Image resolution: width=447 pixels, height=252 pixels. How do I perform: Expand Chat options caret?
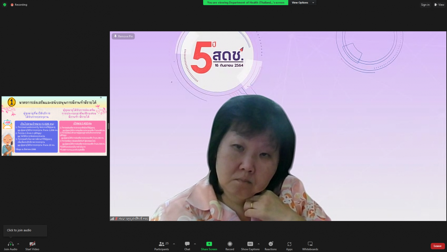click(x=195, y=244)
